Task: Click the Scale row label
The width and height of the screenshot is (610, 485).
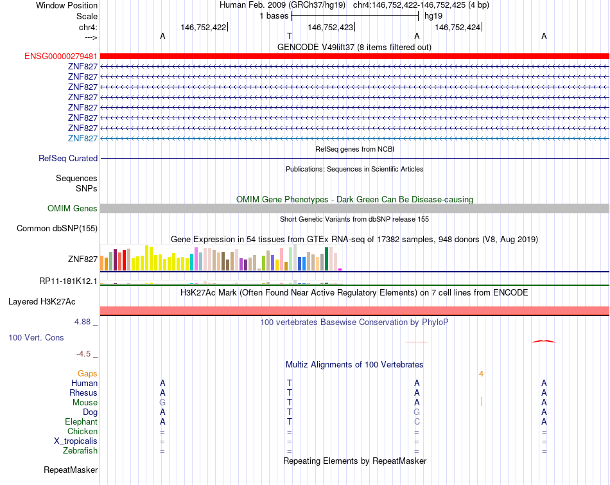Action: click(x=87, y=16)
